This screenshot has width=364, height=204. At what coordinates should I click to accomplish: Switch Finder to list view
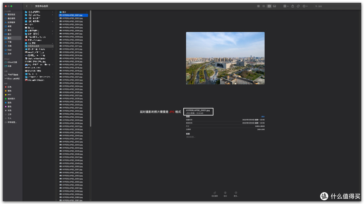264,6
